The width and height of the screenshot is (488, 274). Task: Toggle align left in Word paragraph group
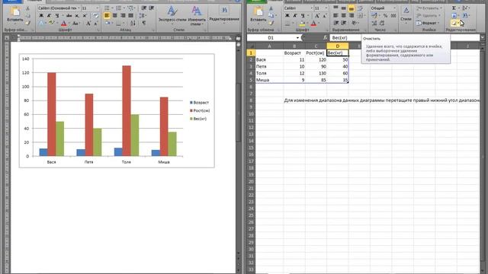point(107,15)
